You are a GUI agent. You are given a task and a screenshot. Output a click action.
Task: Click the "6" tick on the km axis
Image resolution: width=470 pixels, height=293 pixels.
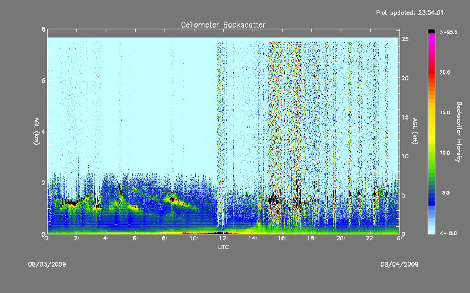point(43,80)
